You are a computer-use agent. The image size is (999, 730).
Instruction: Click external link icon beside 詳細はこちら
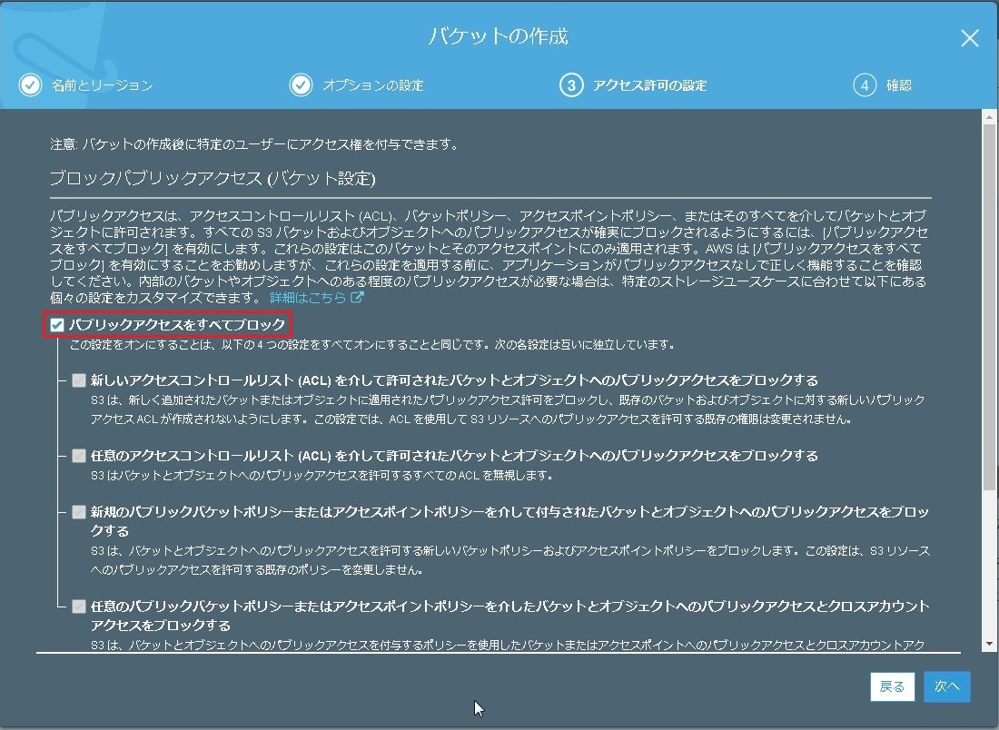point(357,297)
